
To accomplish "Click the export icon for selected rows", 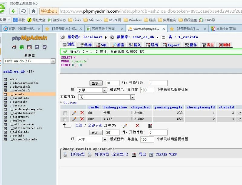I will point(150,126).
